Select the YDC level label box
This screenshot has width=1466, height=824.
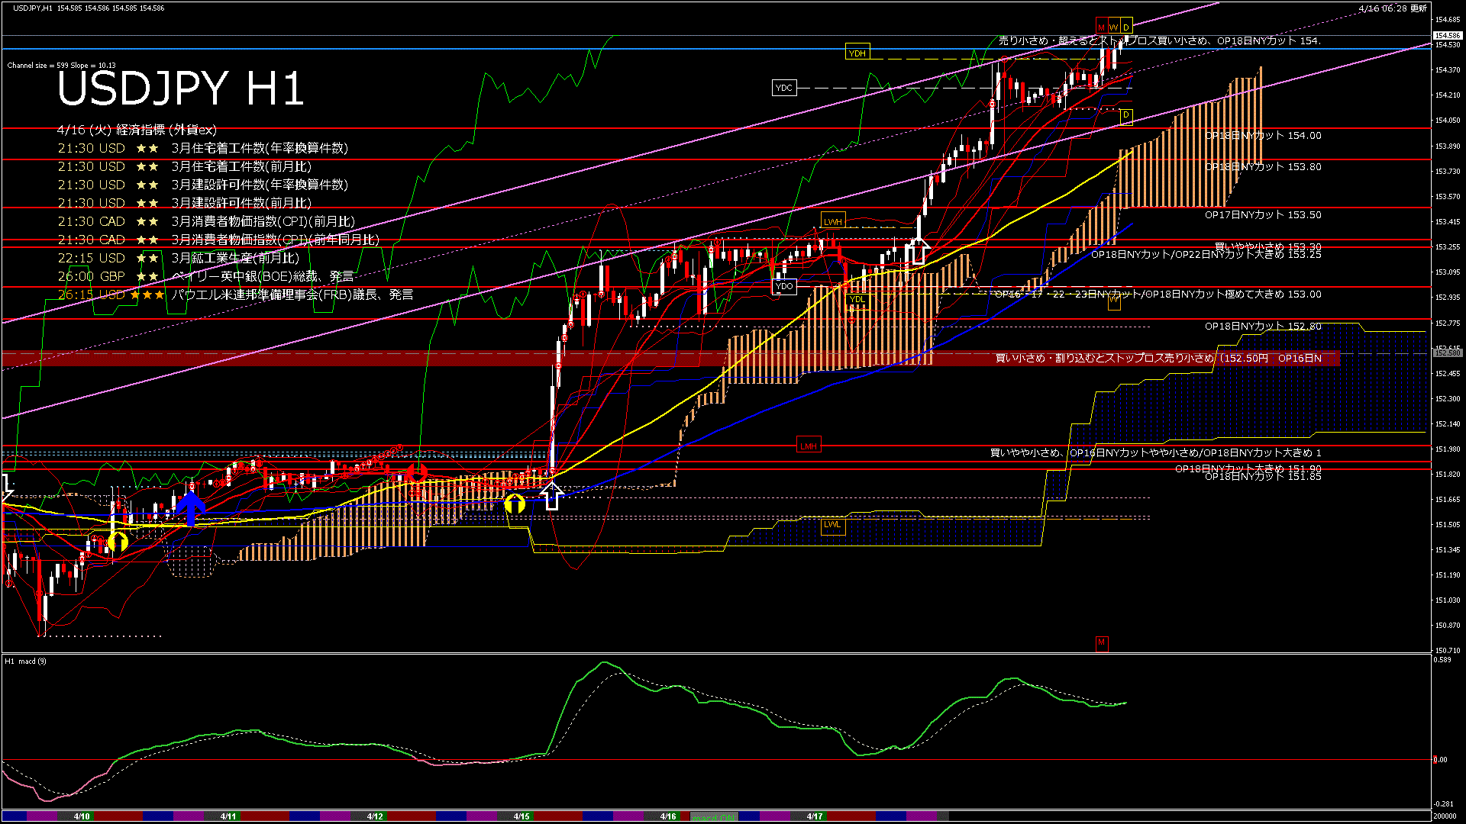click(784, 88)
